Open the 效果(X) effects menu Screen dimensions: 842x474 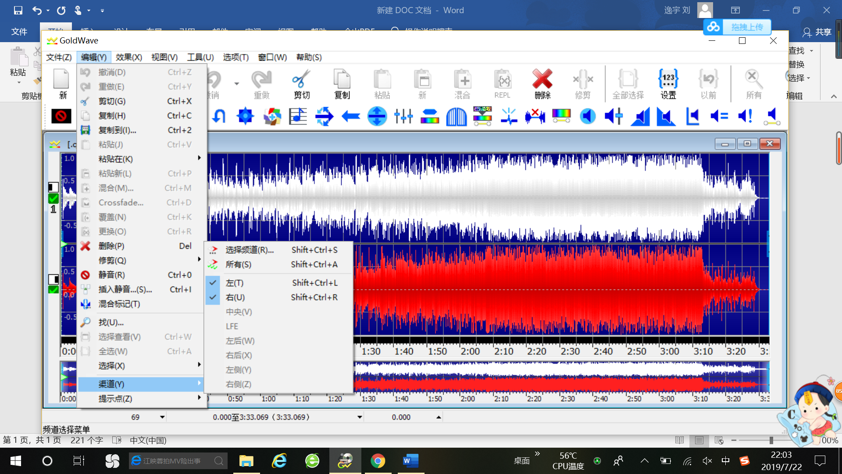128,57
